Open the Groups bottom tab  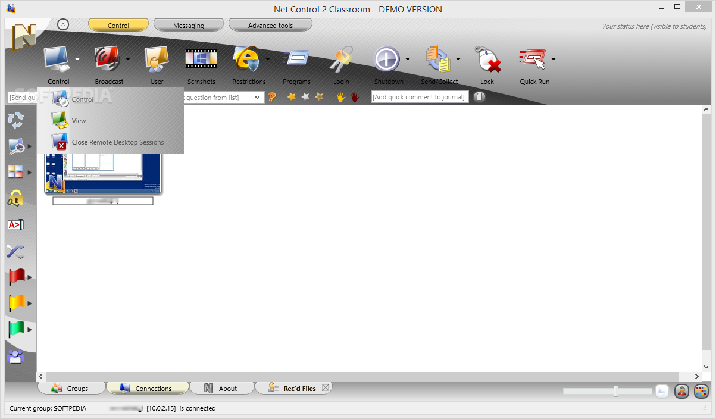coord(71,388)
